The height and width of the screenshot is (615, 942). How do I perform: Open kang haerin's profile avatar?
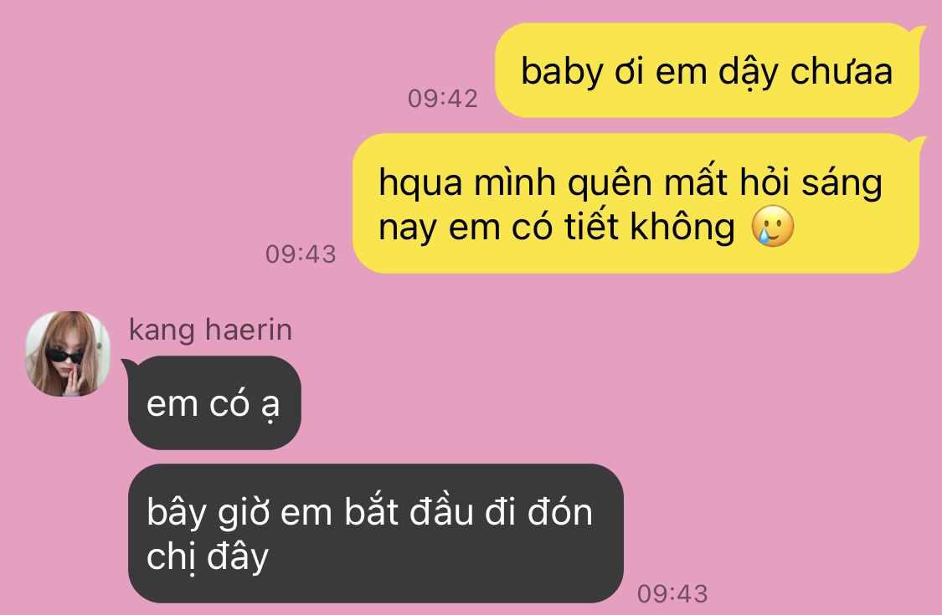pyautogui.click(x=67, y=354)
